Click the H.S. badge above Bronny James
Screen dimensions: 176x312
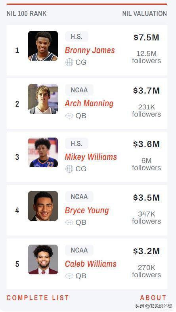point(77,36)
